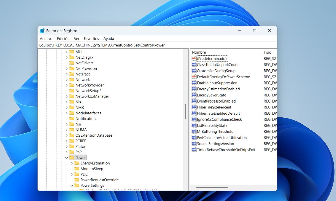Image resolution: width=336 pixels, height=201 pixels.
Task: Click the OSExtensionDatabase folder icon
Action: point(72,135)
